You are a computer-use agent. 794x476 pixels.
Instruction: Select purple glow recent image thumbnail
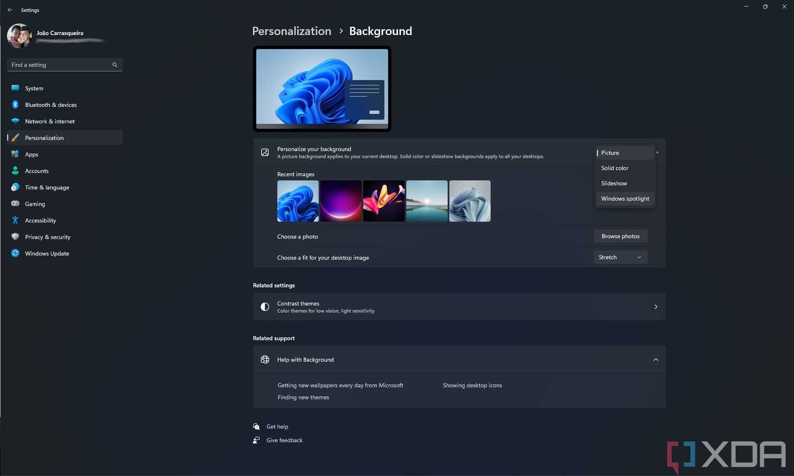[x=341, y=201]
